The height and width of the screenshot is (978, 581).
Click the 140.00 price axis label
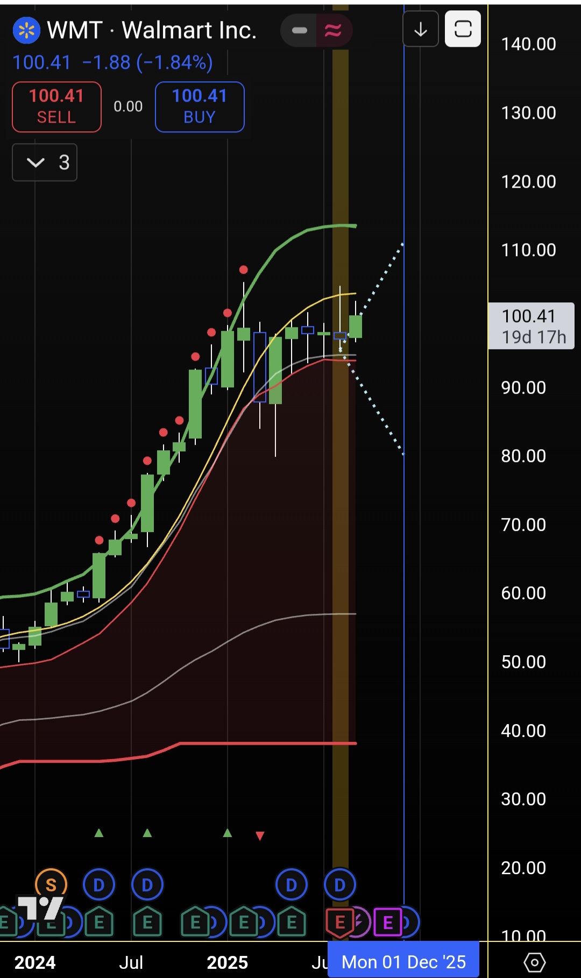click(528, 44)
